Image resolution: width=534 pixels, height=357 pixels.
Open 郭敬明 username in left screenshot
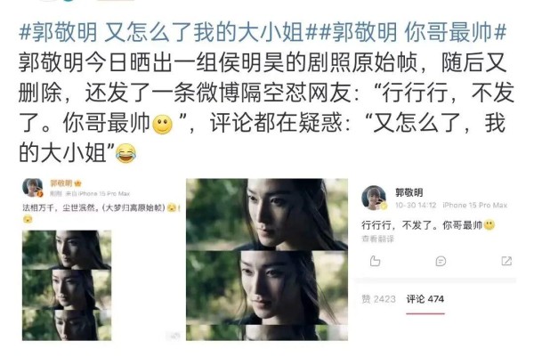click(61, 183)
